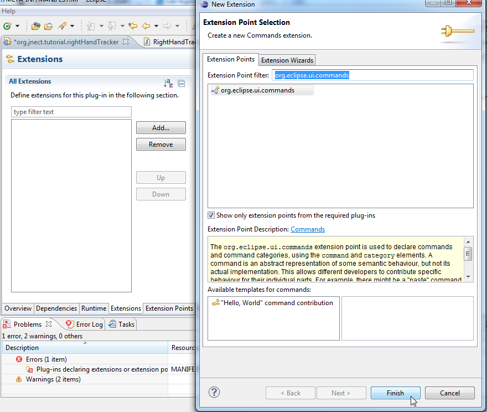The height and width of the screenshot is (412, 487).
Task: Open the Forward navigation history dropdown
Action: 177,26
